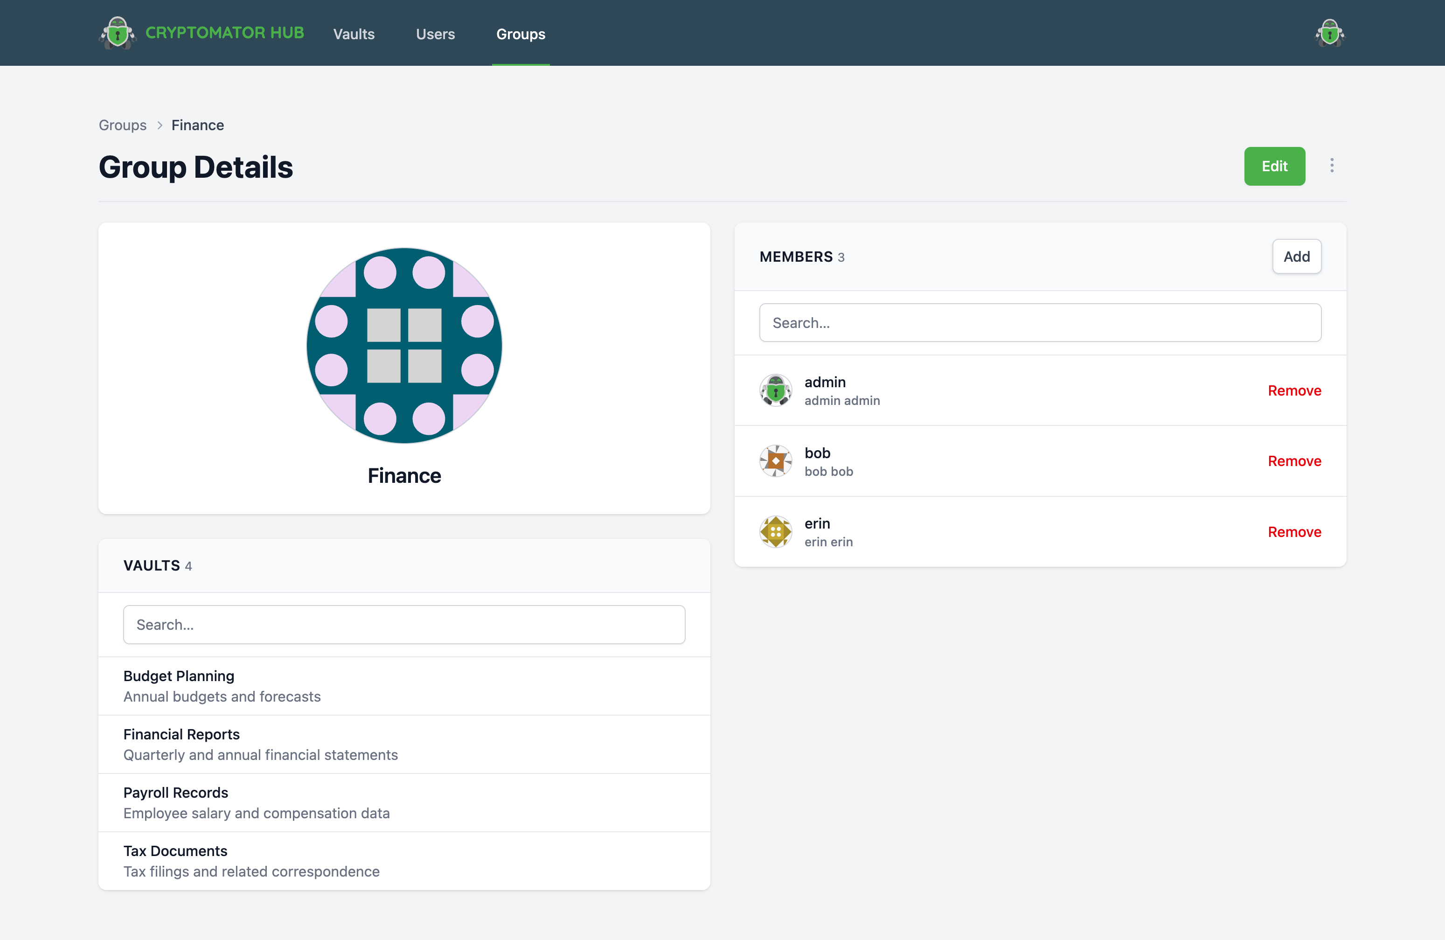1445x940 pixels.
Task: Switch to the Users tab
Action: [x=435, y=34]
